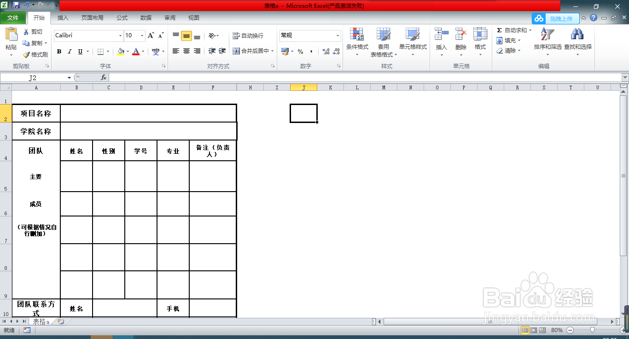Click the insert worksheet tab icon
The width and height of the screenshot is (629, 339).
click(x=61, y=321)
